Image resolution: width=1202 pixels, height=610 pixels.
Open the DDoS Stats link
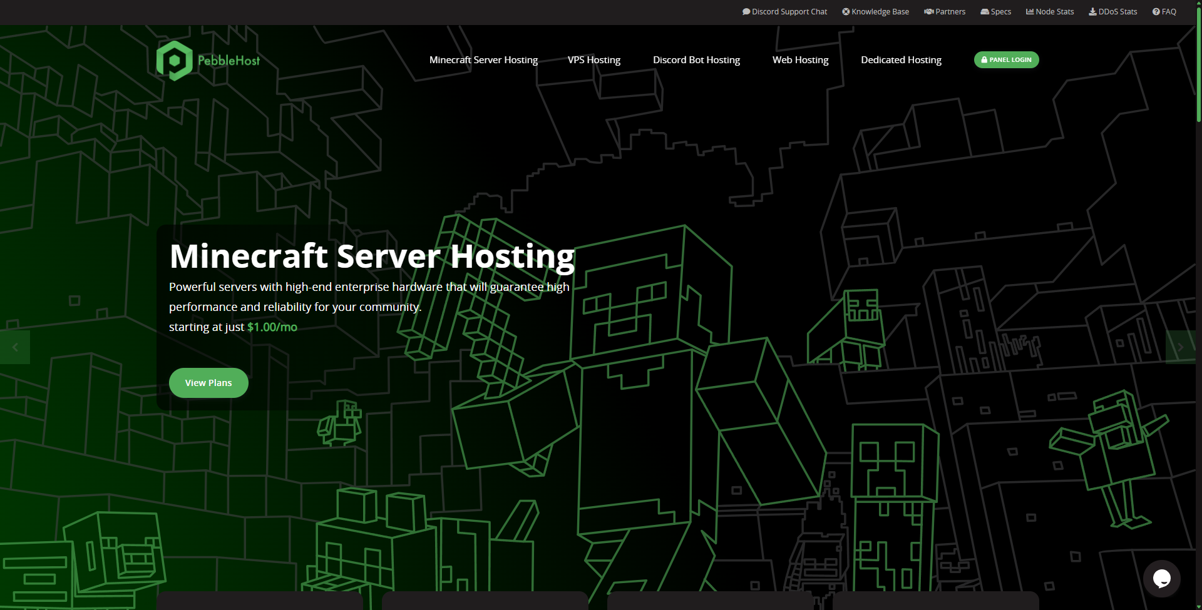(1113, 12)
